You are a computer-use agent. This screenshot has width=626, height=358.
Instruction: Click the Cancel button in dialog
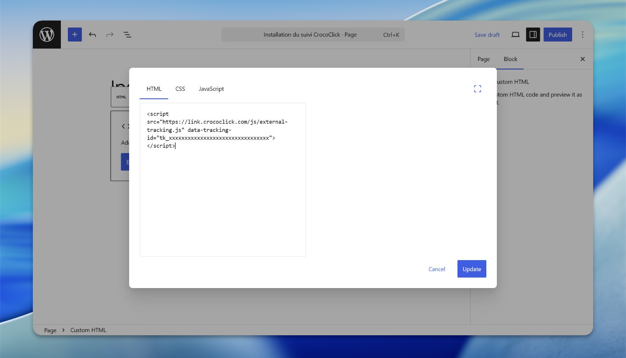coord(437,269)
